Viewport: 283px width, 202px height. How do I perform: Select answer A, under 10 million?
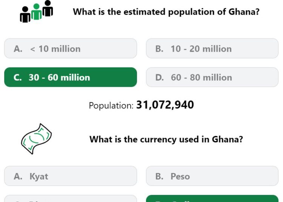coord(71,49)
